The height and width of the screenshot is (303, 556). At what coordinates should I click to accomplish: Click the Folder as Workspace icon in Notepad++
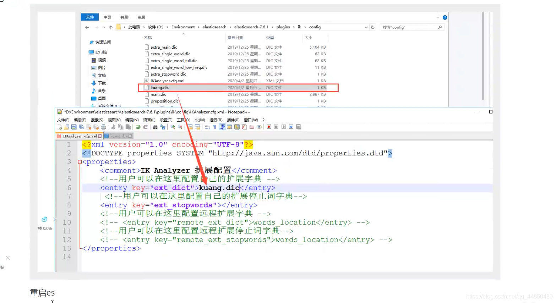coord(252,127)
